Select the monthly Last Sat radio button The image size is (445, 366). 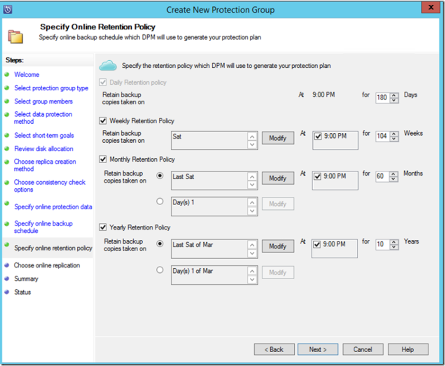coord(160,176)
